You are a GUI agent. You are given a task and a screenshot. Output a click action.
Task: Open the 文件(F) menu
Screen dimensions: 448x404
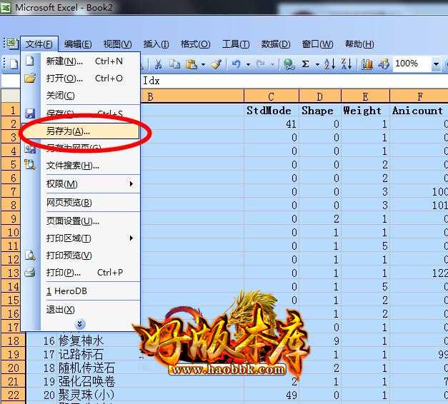[39, 44]
